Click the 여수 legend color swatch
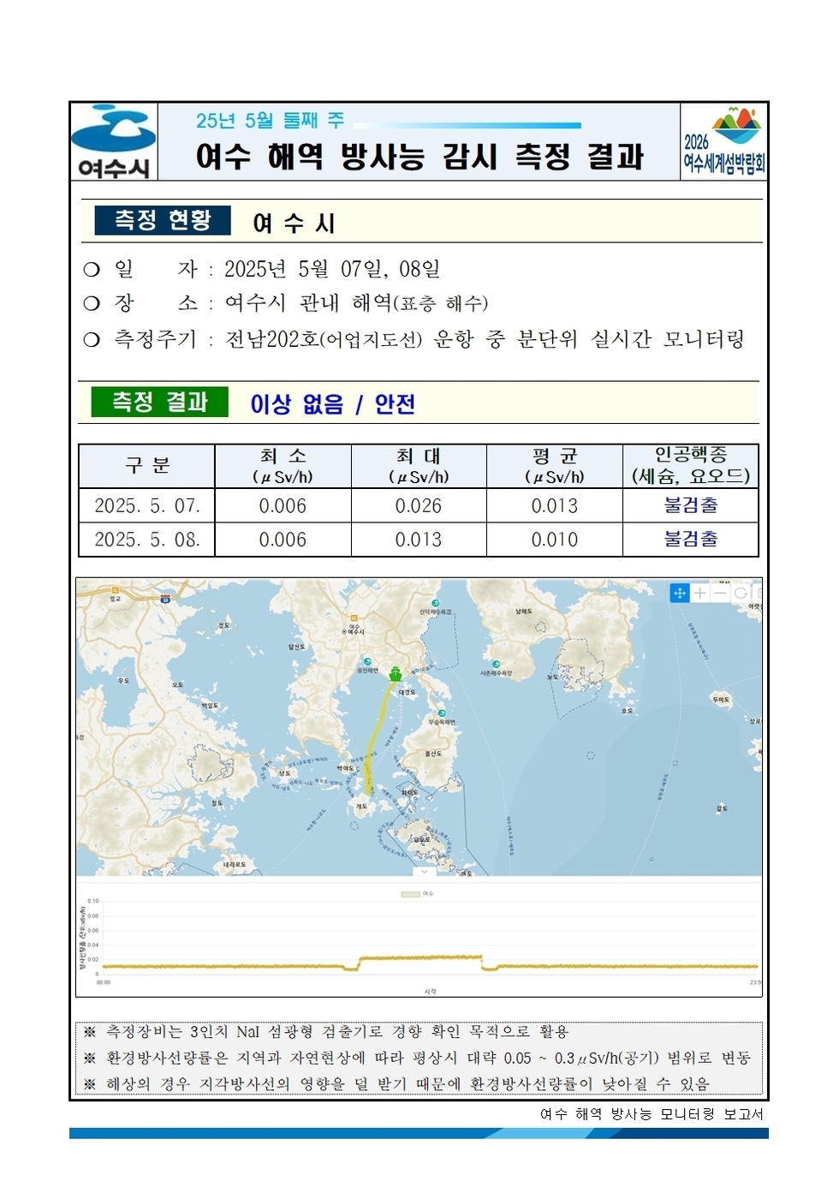 pyautogui.click(x=411, y=893)
